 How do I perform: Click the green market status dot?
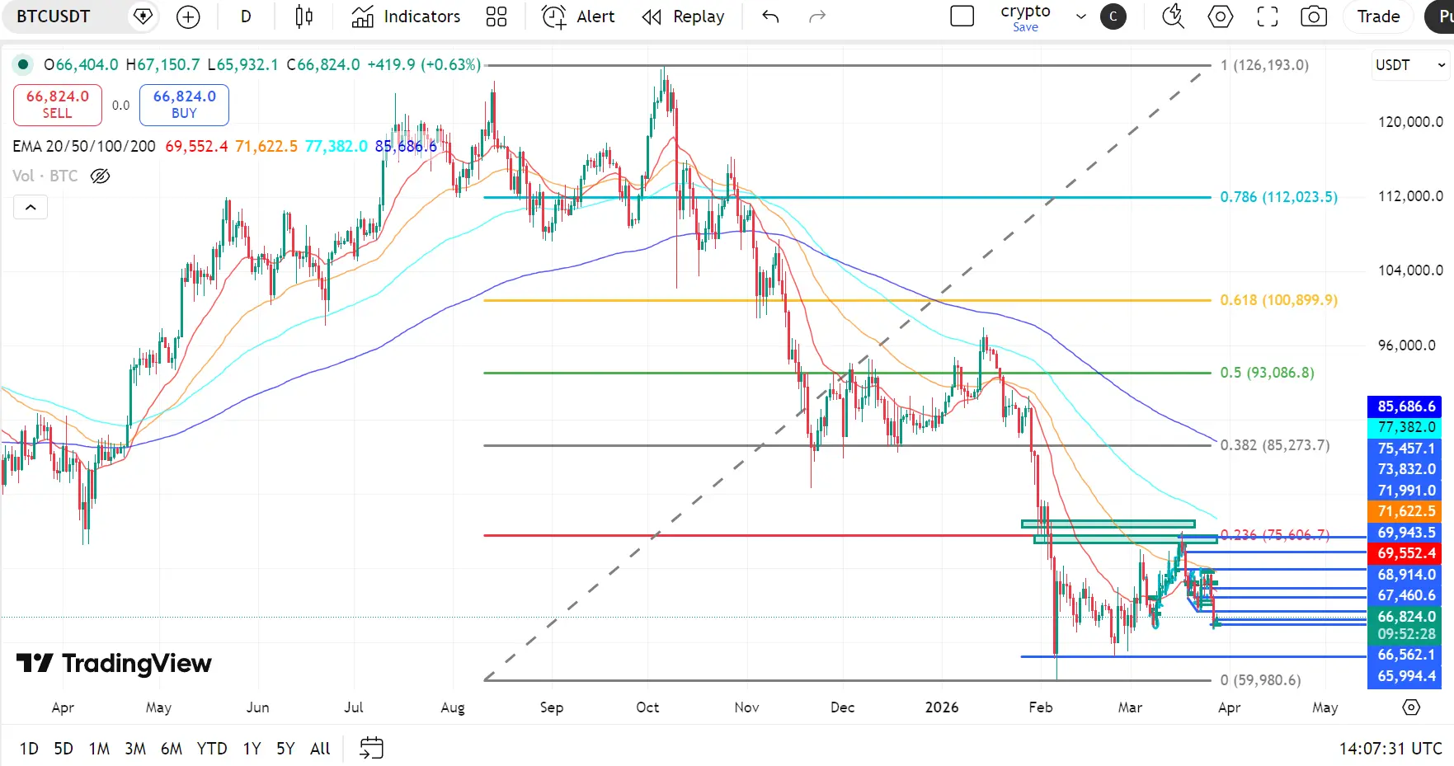23,64
